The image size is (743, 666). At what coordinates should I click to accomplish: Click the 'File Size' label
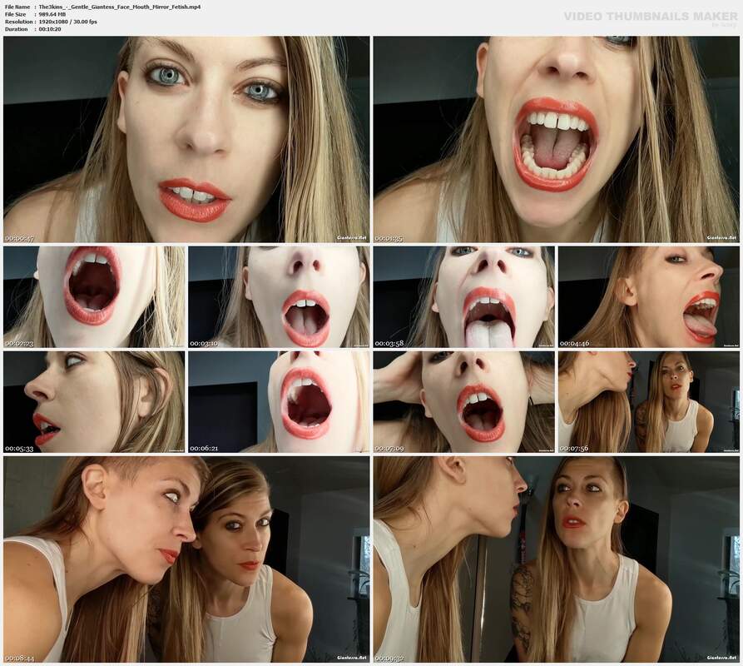coord(16,14)
